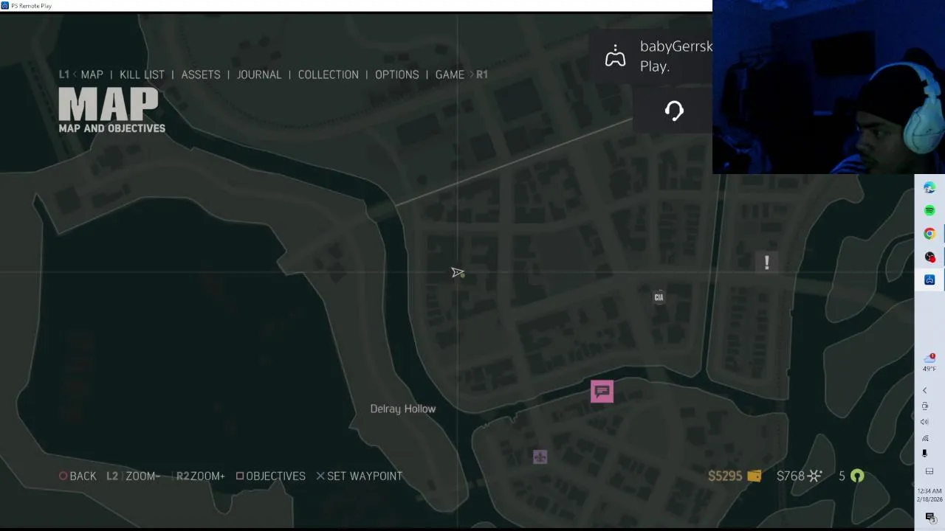Go to the GAME tab
The width and height of the screenshot is (945, 531).
pos(450,74)
